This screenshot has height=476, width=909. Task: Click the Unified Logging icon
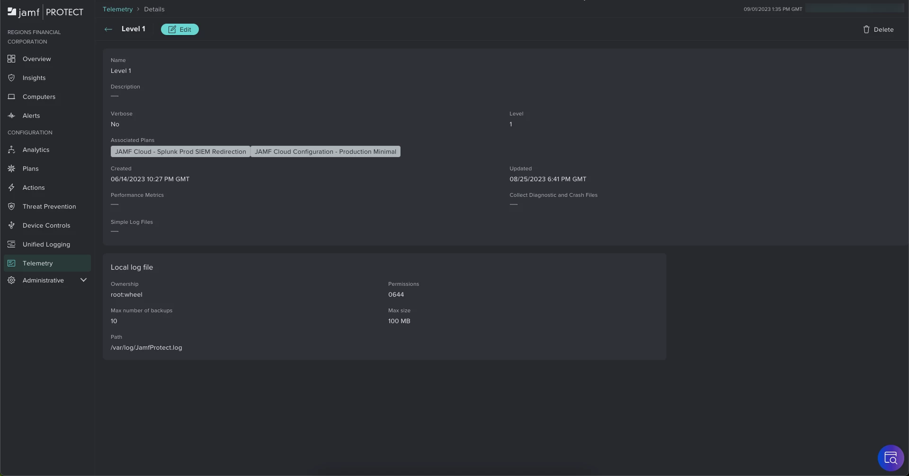click(x=11, y=244)
